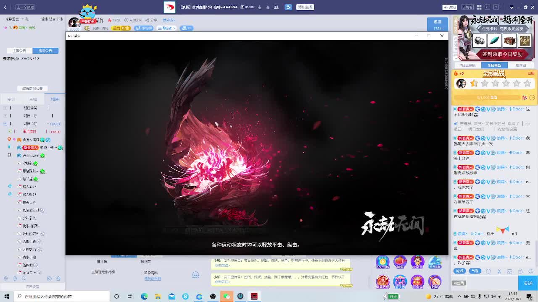Click the 月光宝盒 activity icon
This screenshot has height=302, width=538.
435,263
